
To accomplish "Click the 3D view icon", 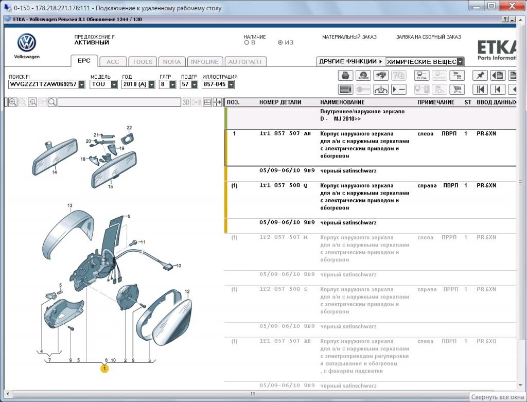I will coord(186,102).
